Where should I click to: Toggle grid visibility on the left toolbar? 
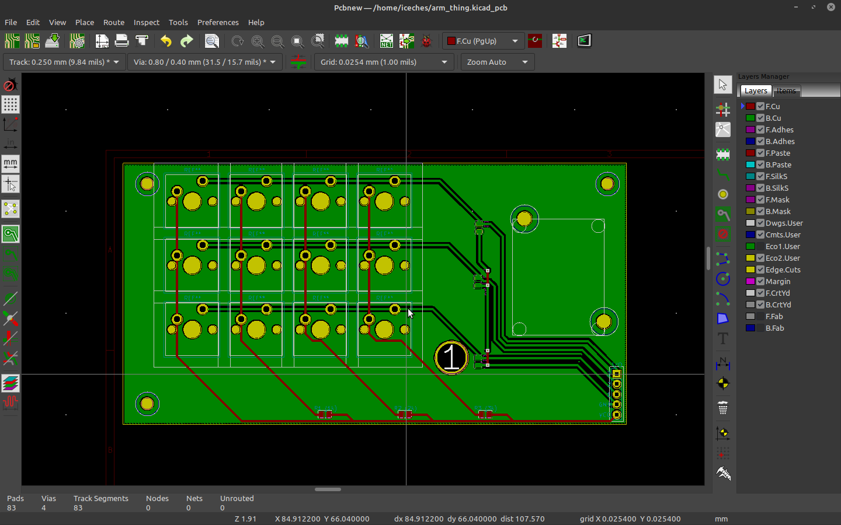click(11, 105)
